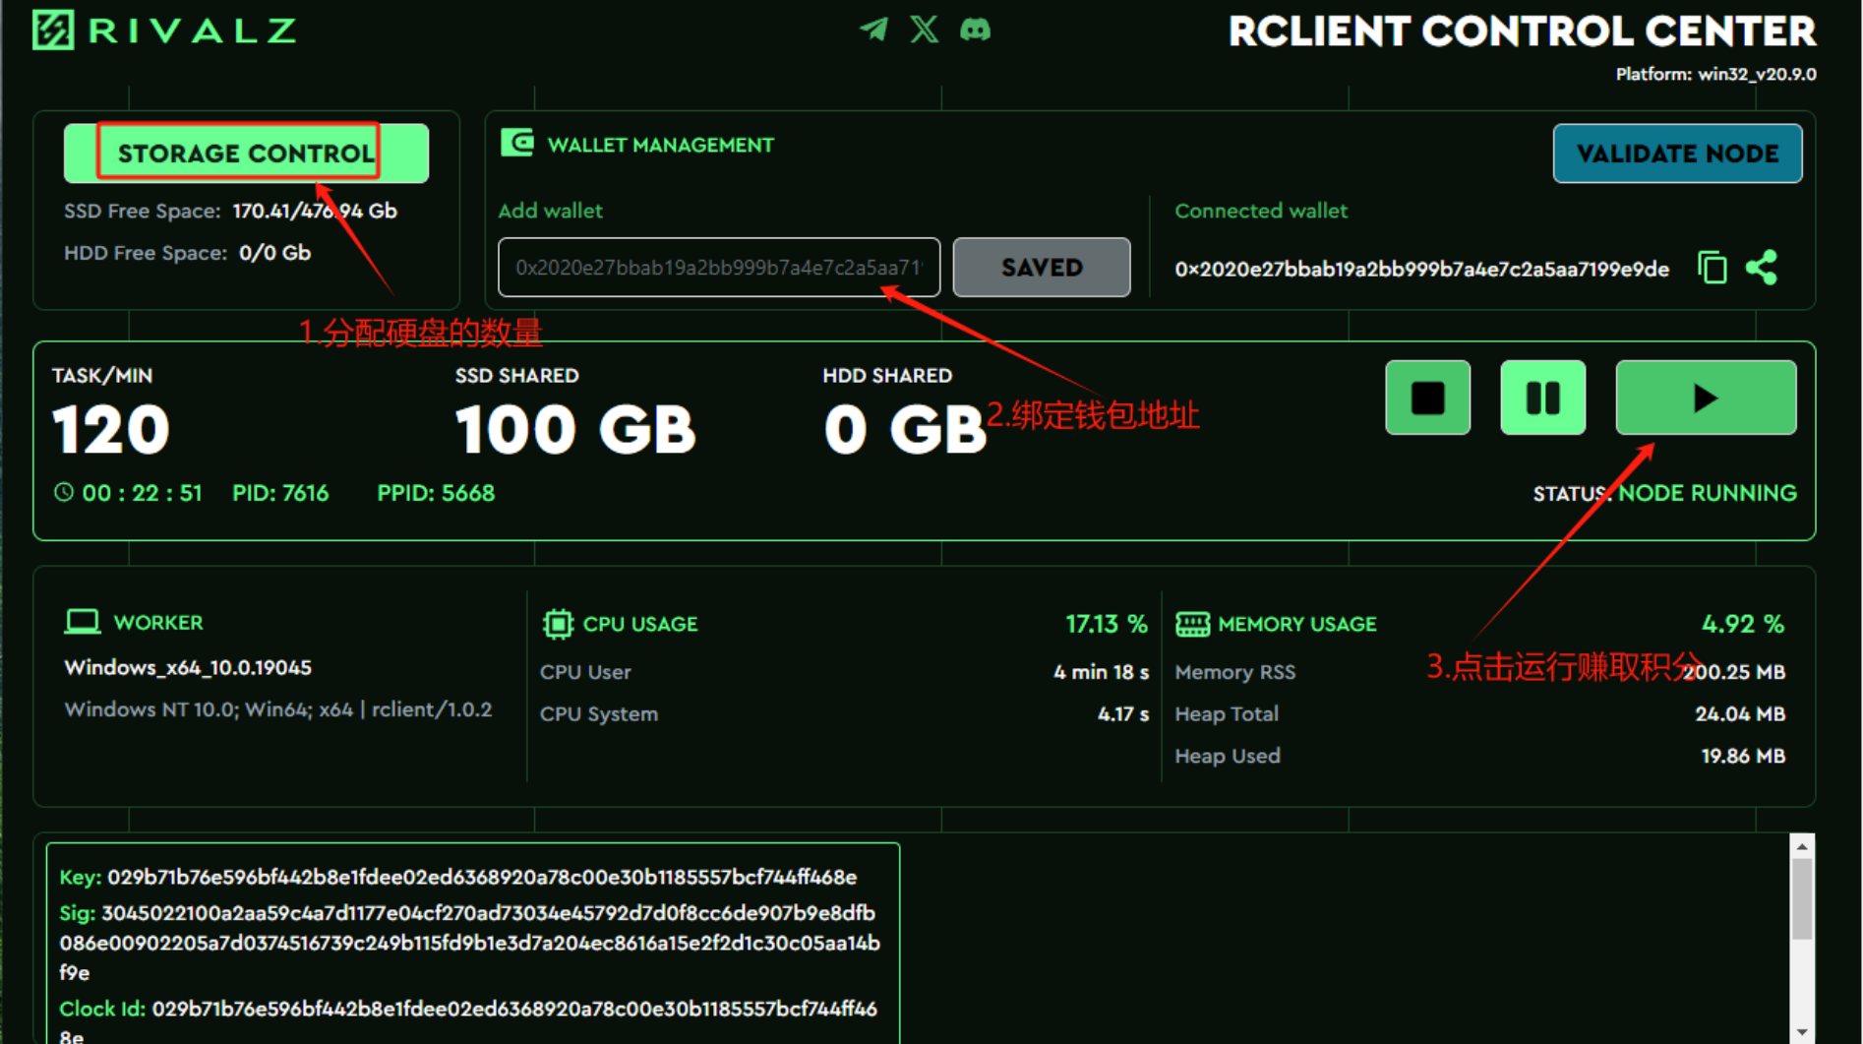Image resolution: width=1863 pixels, height=1044 pixels.
Task: Click the SSD SHARED value 100 GB
Action: [575, 430]
